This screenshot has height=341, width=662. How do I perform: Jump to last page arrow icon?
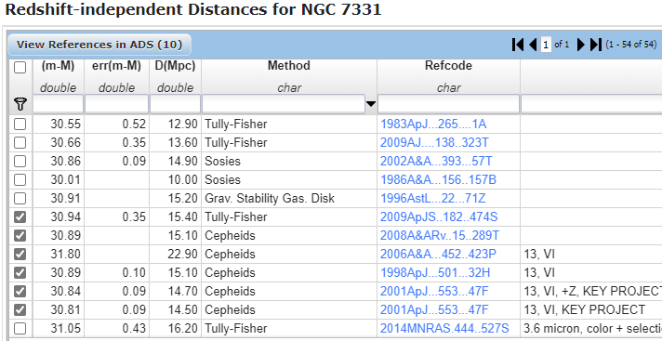click(x=596, y=45)
